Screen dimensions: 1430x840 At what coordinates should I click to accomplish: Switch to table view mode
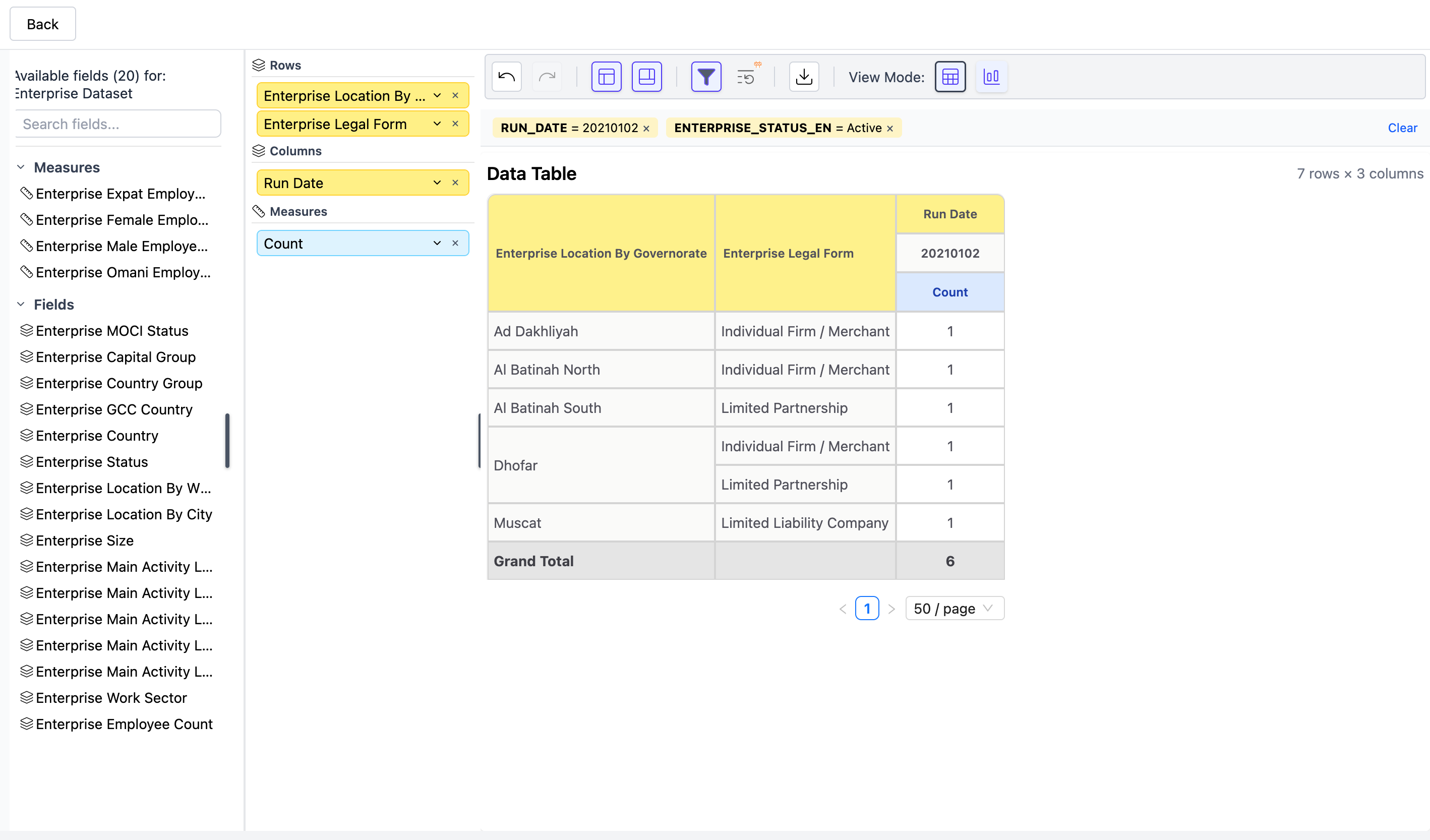(949, 77)
